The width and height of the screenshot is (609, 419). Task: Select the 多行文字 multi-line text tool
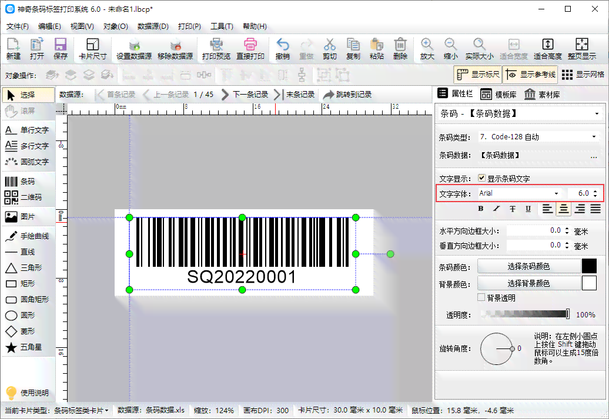click(x=28, y=146)
